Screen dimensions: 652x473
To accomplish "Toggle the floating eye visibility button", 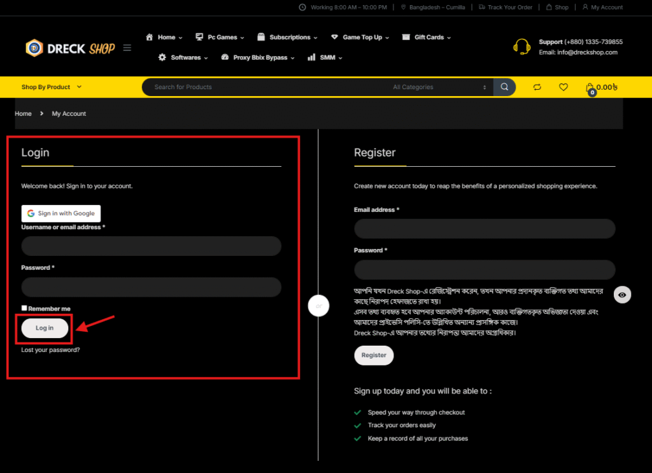I will 622,295.
